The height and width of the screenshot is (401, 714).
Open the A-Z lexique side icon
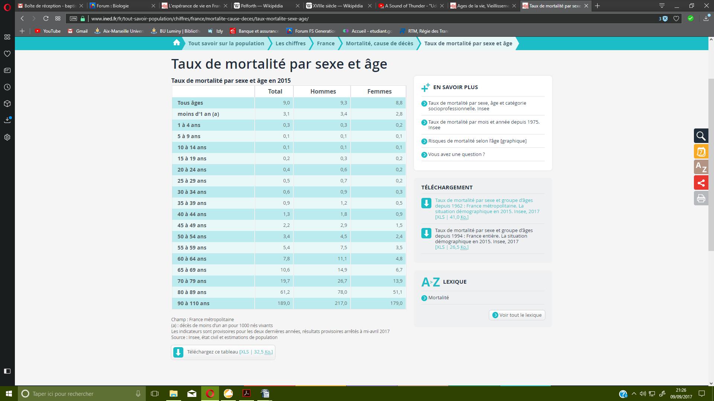click(701, 167)
